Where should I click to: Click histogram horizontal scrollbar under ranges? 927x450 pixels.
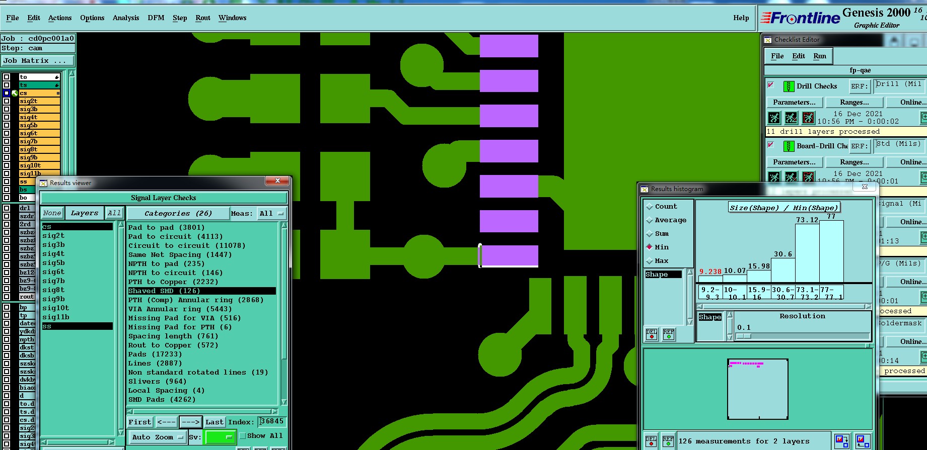click(784, 306)
